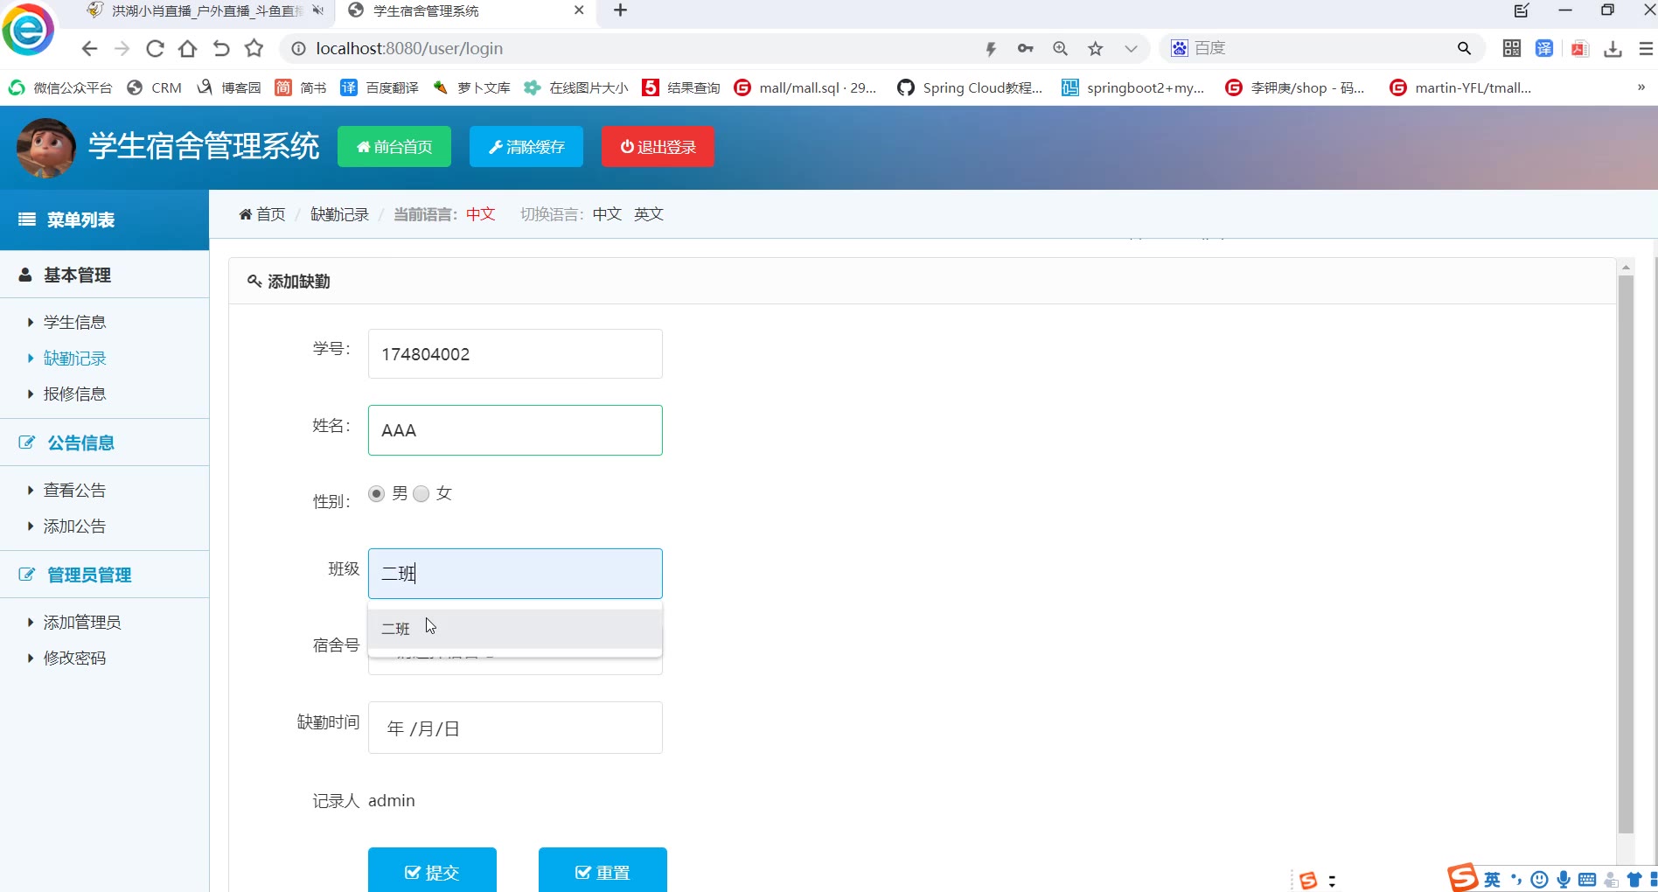The image size is (1658, 892).
Task: Open 修改密码 in the sidebar
Action: tap(74, 659)
